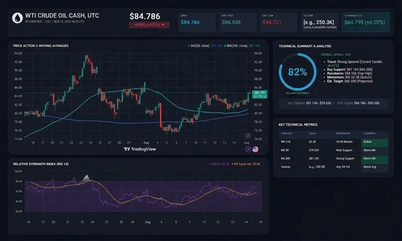Click the 82% bullish sentiment gauge
Viewport: 402px width, 241px height.
298,72
